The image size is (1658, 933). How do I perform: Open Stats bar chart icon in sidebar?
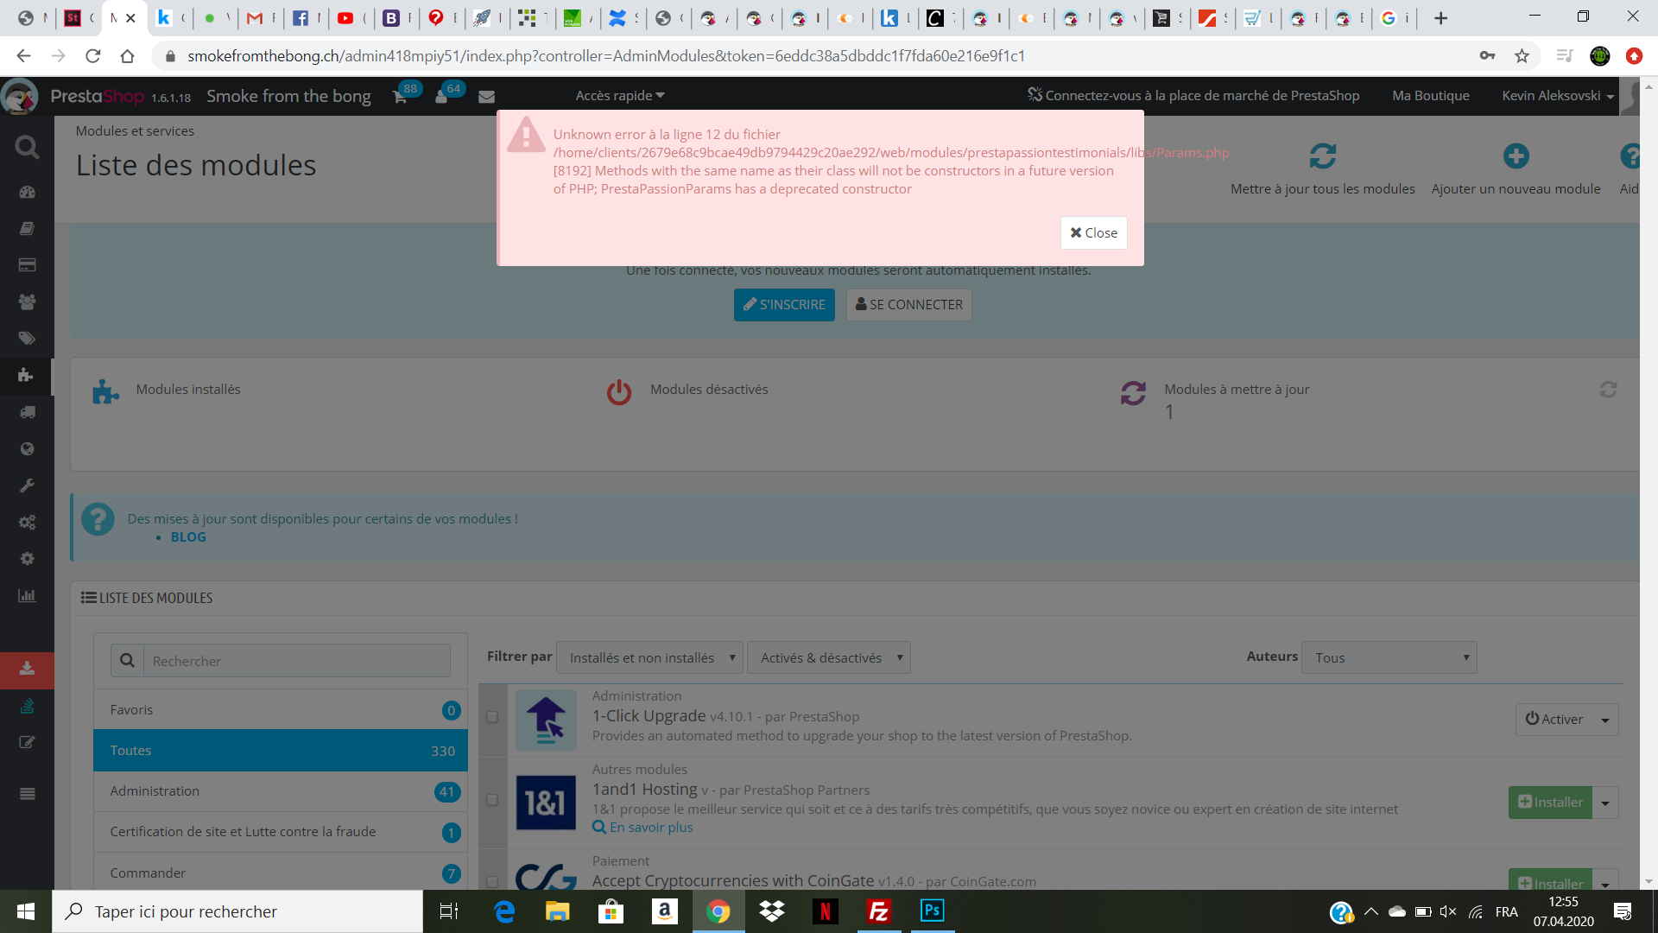(27, 595)
